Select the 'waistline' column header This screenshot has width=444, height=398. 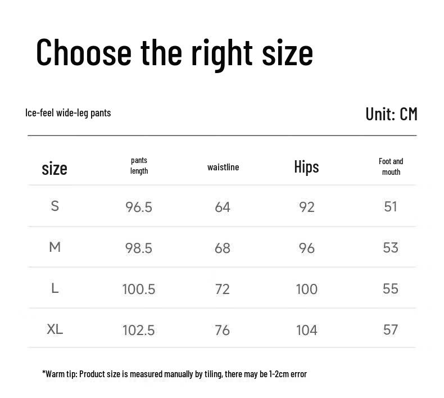[223, 167]
